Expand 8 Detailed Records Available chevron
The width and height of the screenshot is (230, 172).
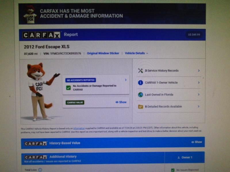198,106
